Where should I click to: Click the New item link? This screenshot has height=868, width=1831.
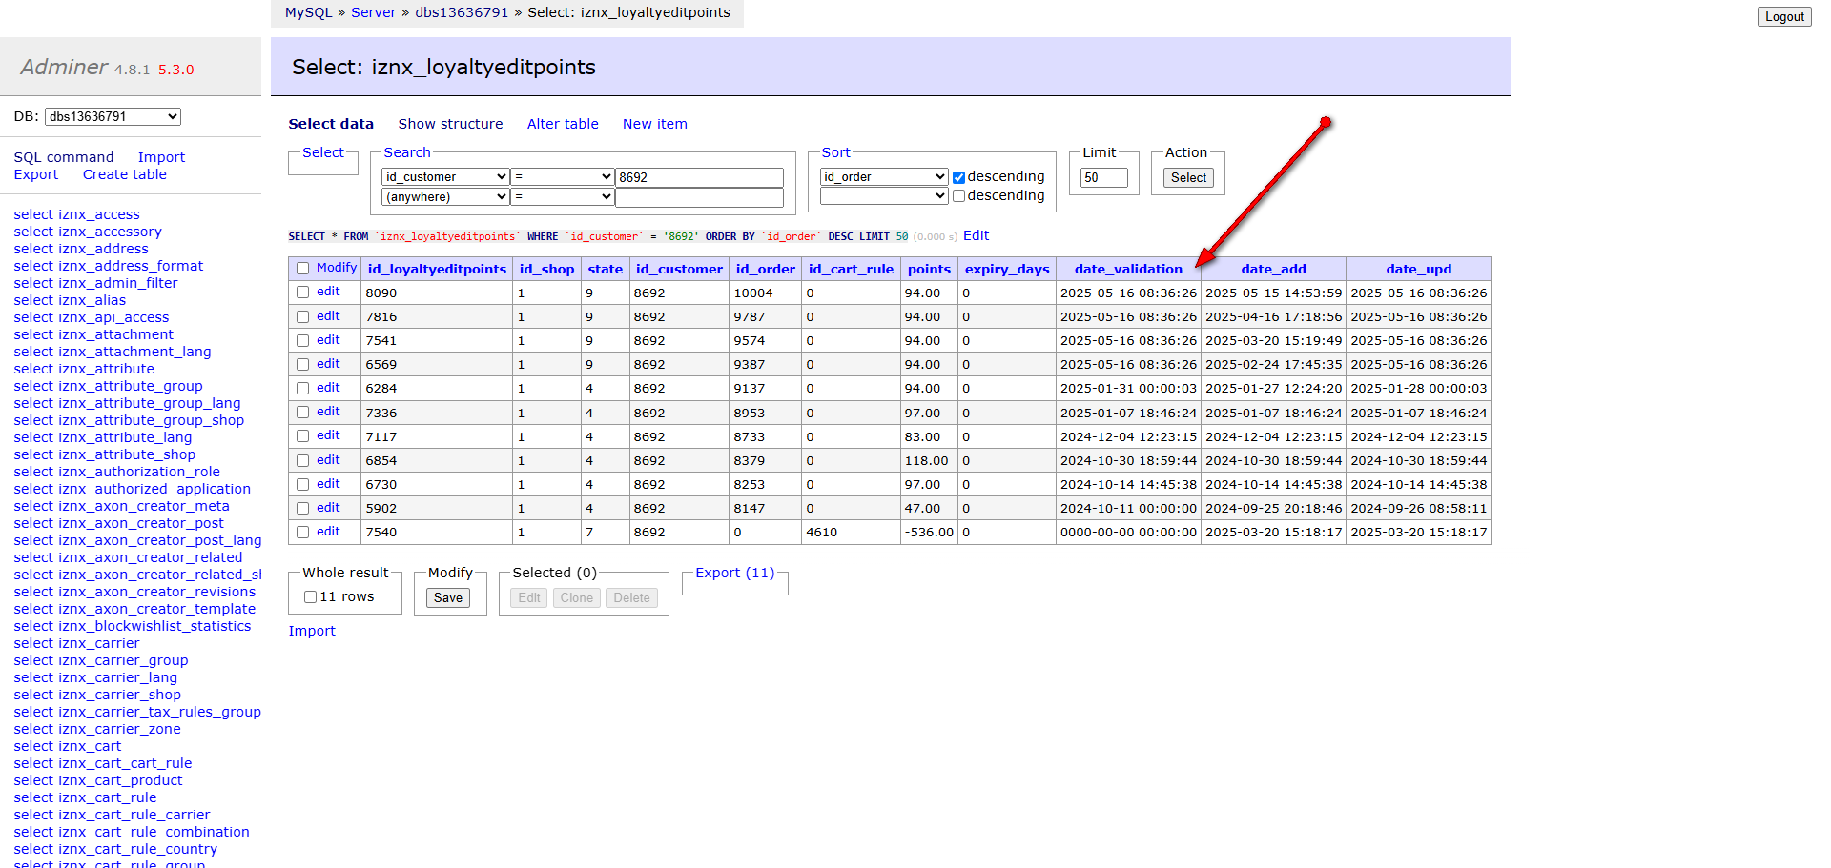(654, 124)
